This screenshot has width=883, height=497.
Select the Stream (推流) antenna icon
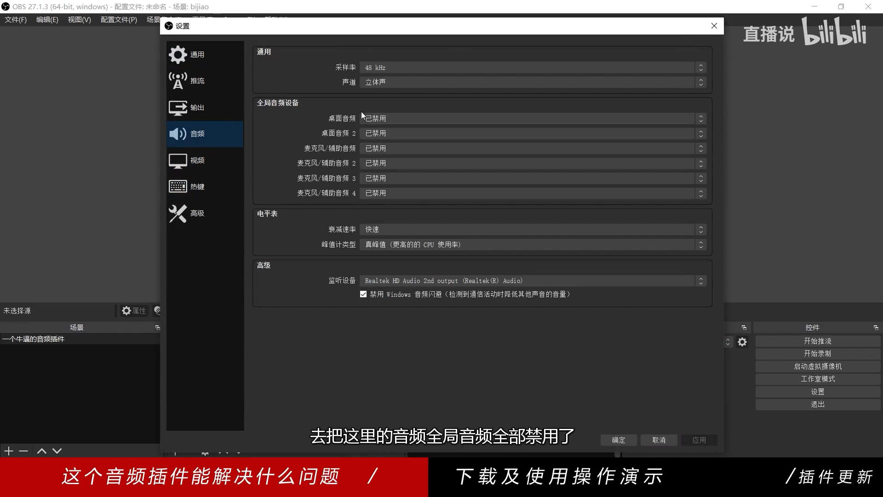click(178, 81)
